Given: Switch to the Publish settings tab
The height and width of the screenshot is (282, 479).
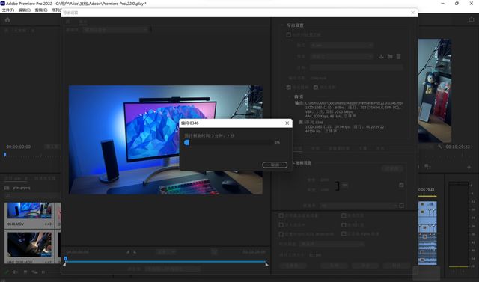Looking at the screenshot, I should 379,148.
